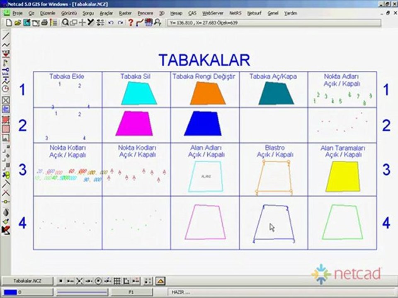The image size is (398, 298).
Task: Click the yellow triangle icon in the bottom bar
Action: (160, 281)
